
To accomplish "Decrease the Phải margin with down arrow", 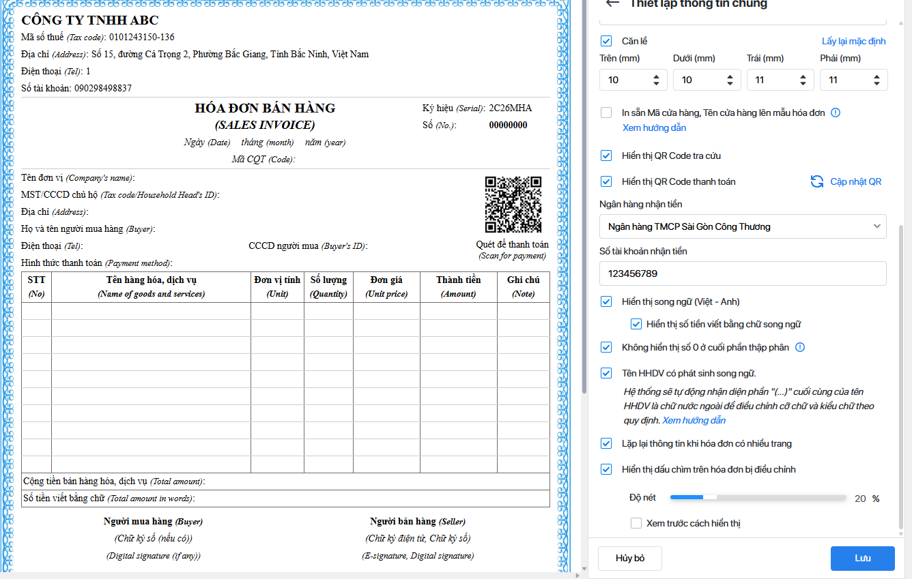I will [877, 84].
